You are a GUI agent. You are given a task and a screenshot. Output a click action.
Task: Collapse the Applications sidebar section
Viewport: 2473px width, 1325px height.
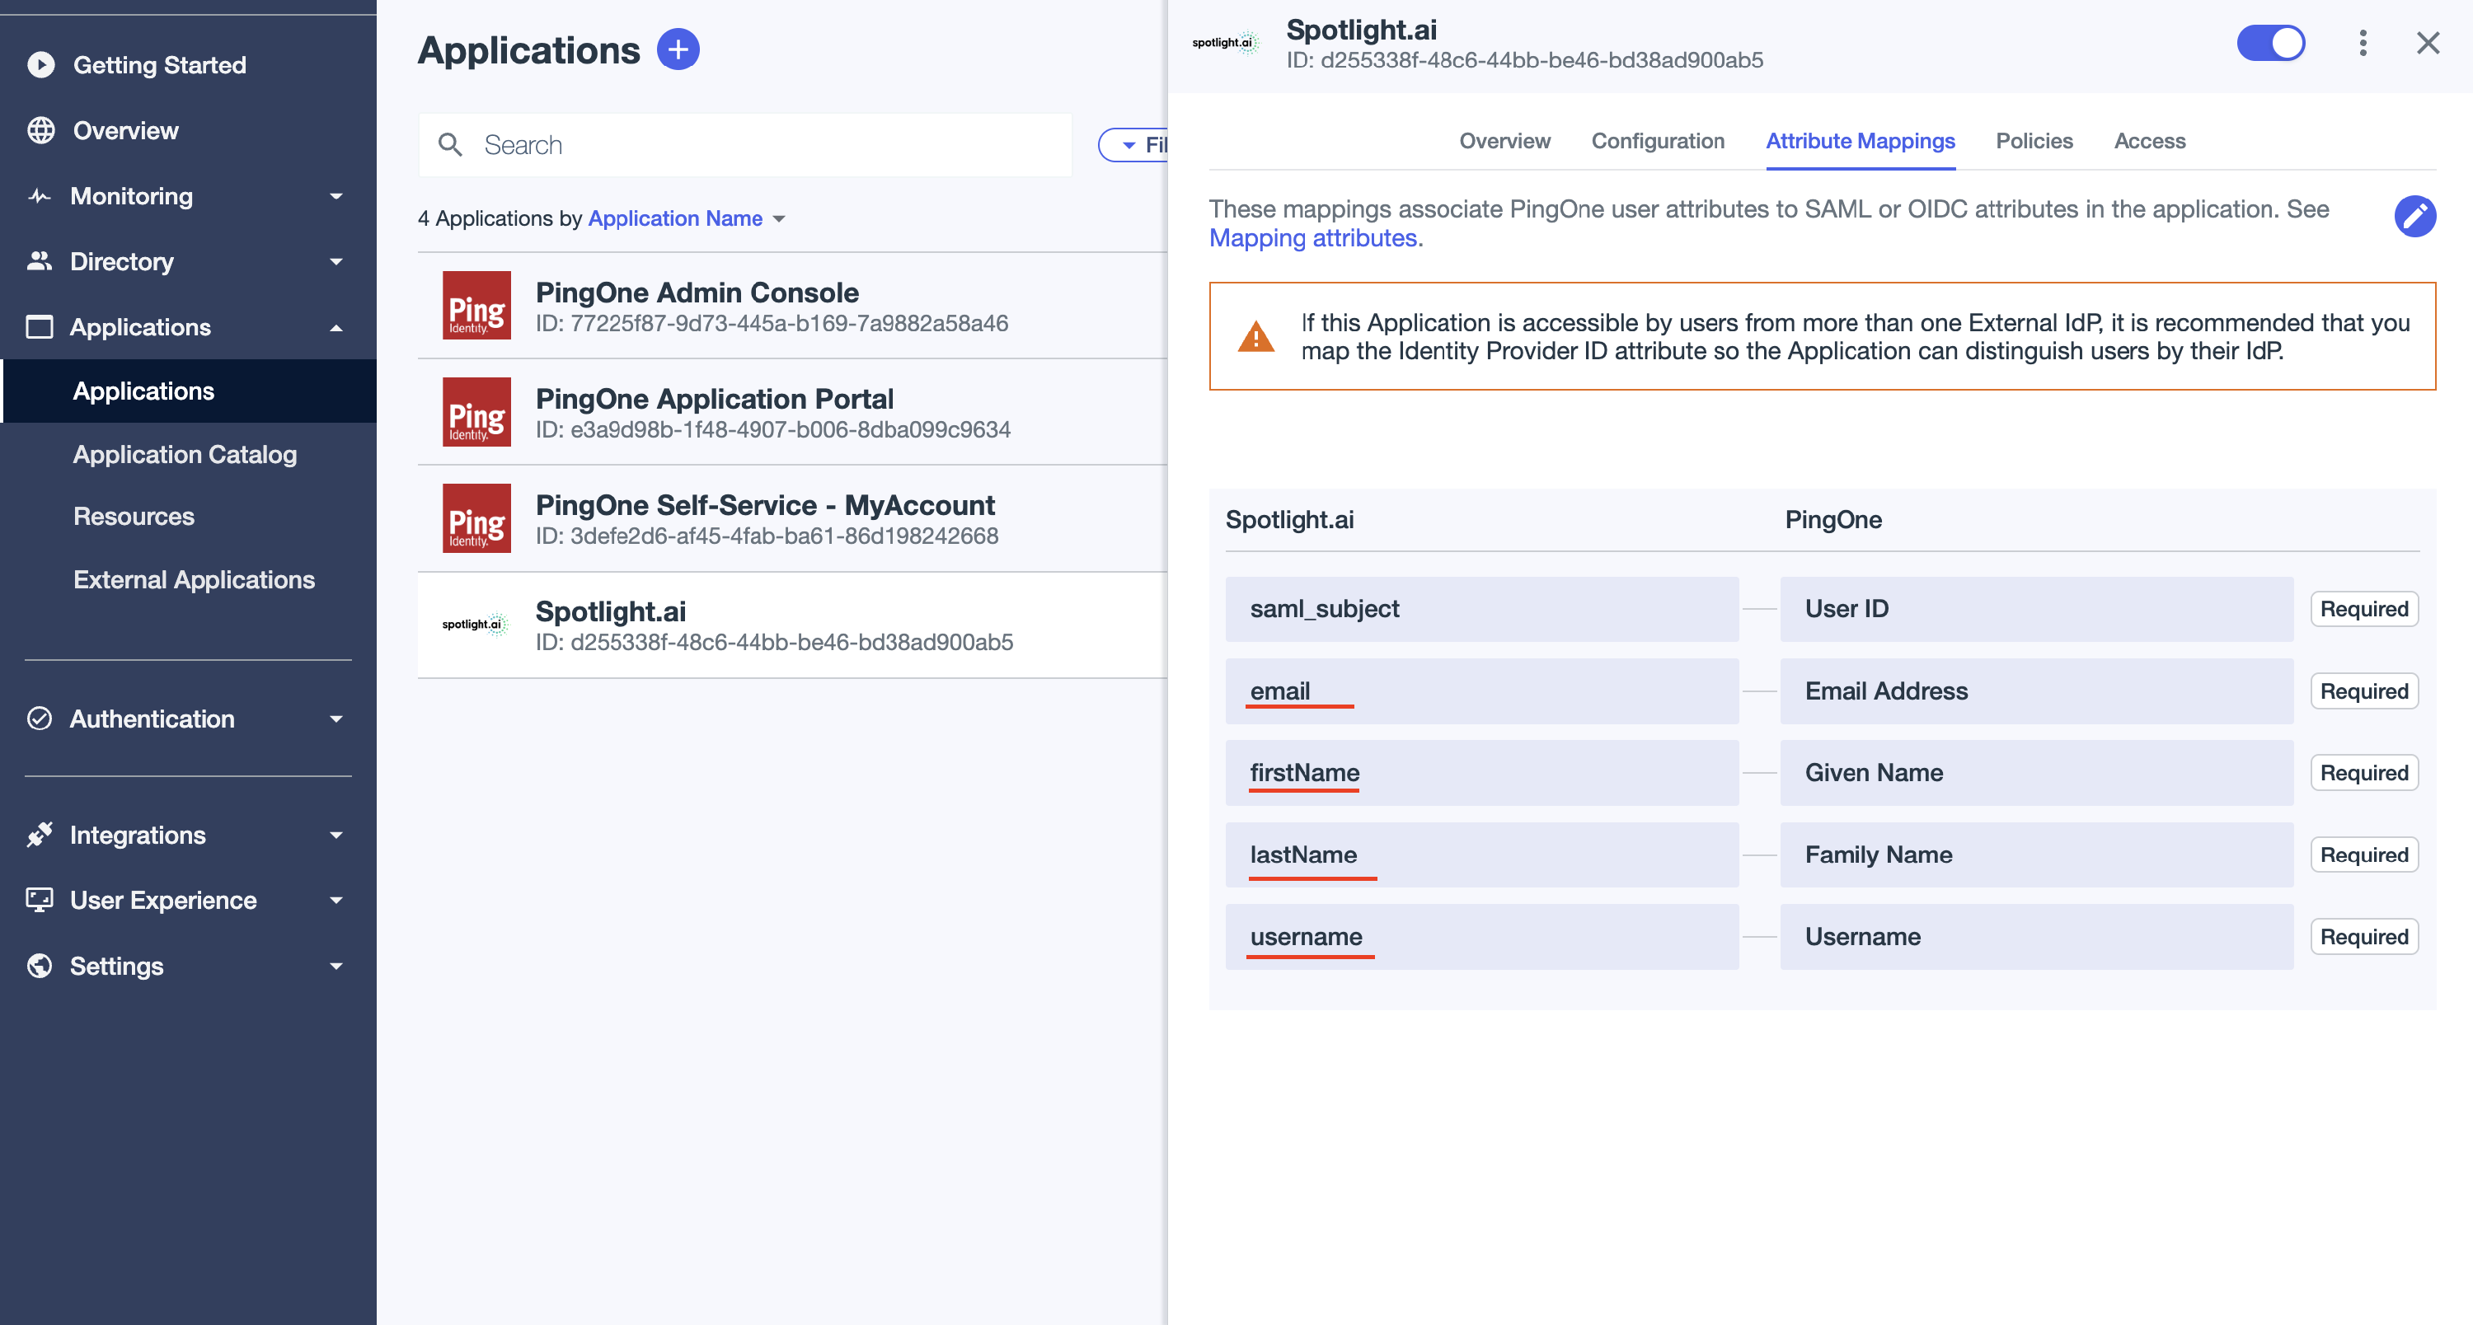pyautogui.click(x=335, y=327)
